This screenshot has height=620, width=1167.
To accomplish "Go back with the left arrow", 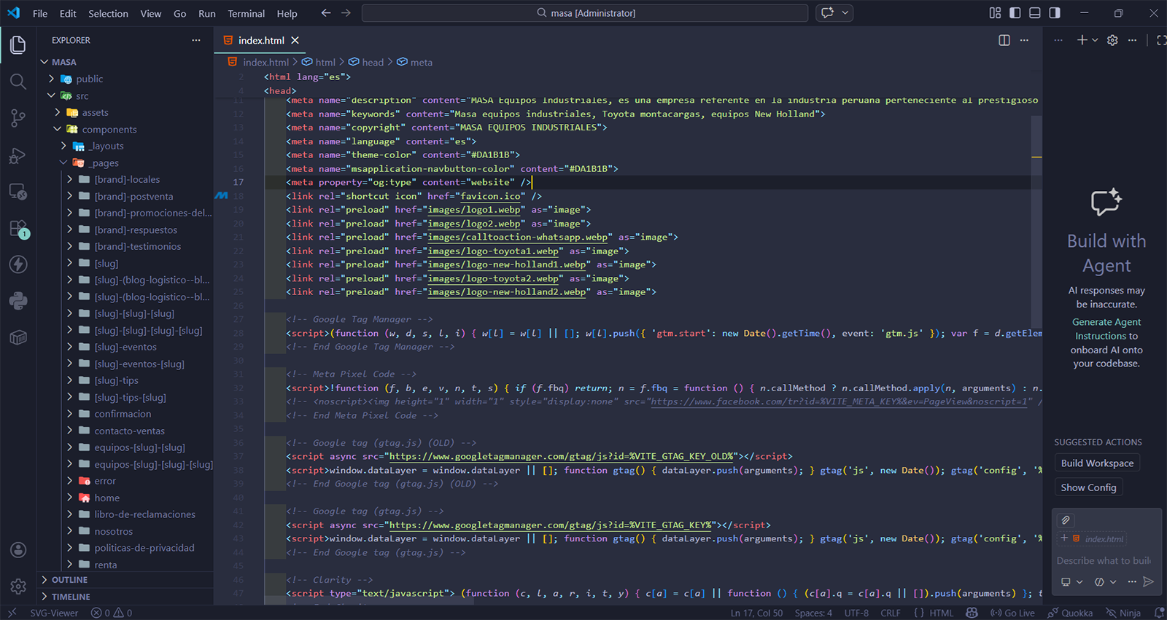I will (326, 13).
